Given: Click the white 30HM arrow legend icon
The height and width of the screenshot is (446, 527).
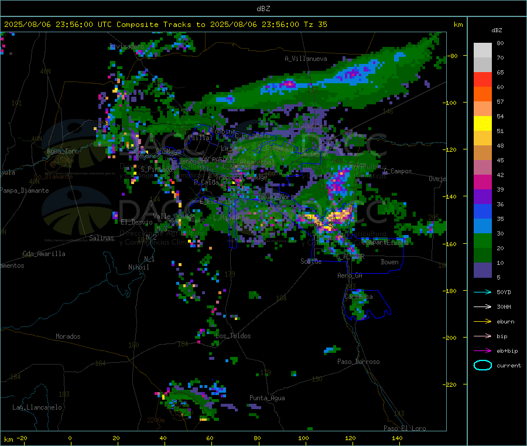Looking at the screenshot, I should 482,307.
